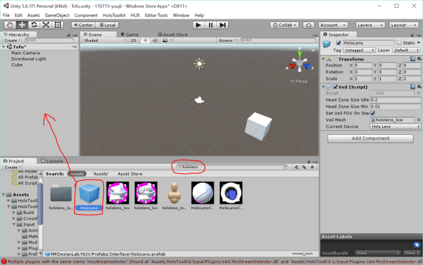The height and width of the screenshot is (265, 423).
Task: Select Directional Light sun in scene
Action: (200, 64)
